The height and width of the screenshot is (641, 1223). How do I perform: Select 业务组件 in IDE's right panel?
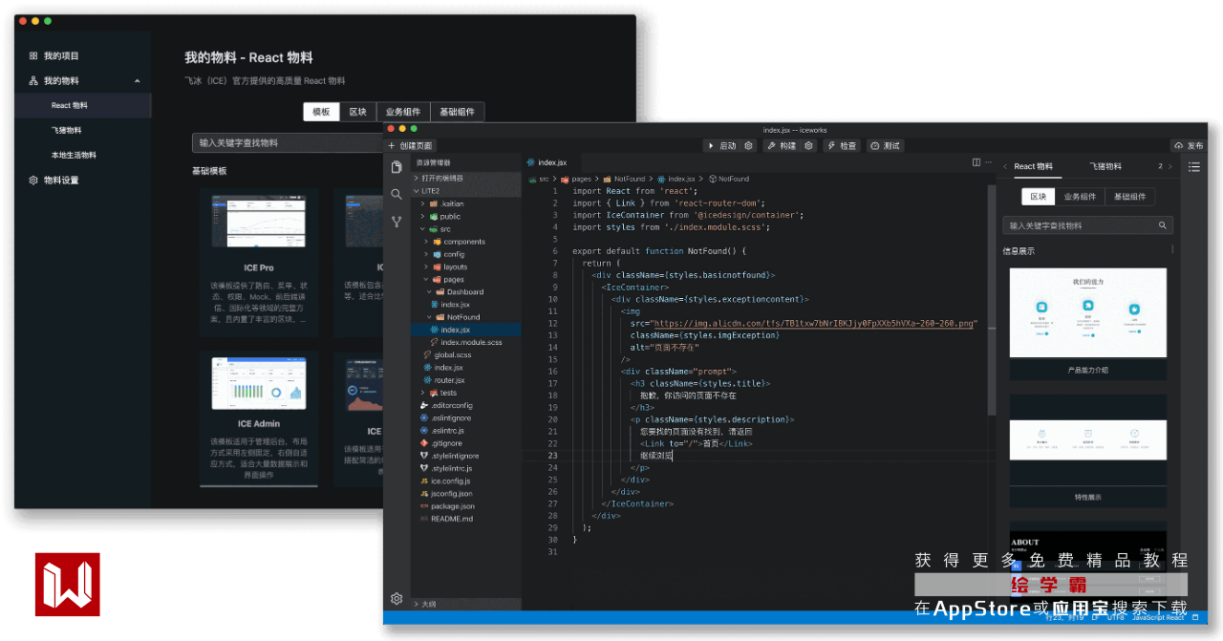[x=1080, y=197]
